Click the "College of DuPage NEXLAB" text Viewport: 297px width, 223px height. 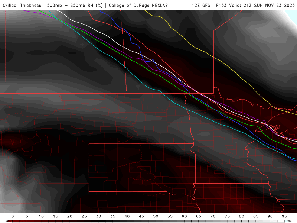[x=138, y=5]
